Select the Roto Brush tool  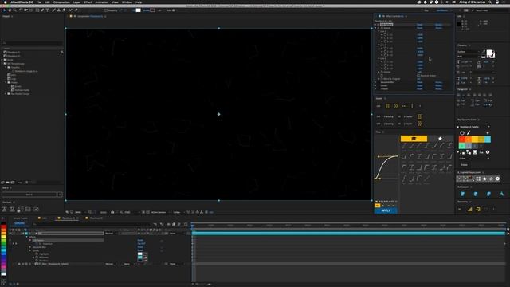click(70, 10)
